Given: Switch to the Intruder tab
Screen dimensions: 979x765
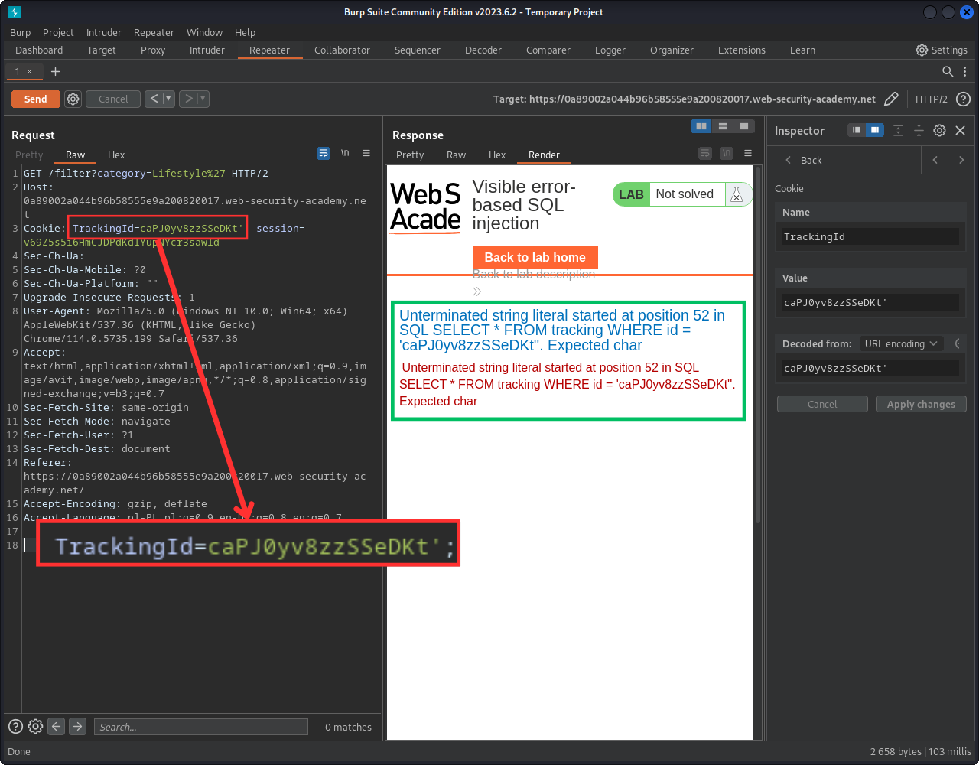Looking at the screenshot, I should [x=207, y=50].
